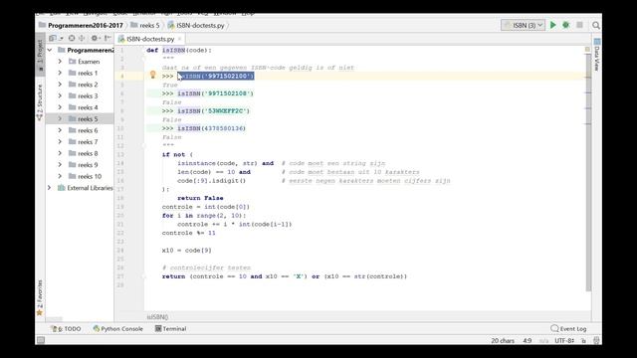Open the Python Console tool window
Image resolution: width=637 pixels, height=358 pixels.
pyautogui.click(x=117, y=329)
